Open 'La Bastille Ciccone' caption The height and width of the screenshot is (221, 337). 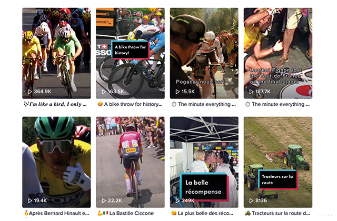[x=126, y=213]
